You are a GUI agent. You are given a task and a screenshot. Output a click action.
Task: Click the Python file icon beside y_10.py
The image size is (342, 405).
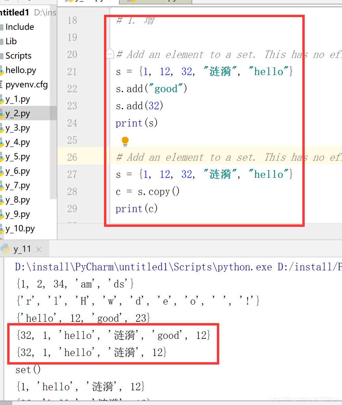pos(2,229)
